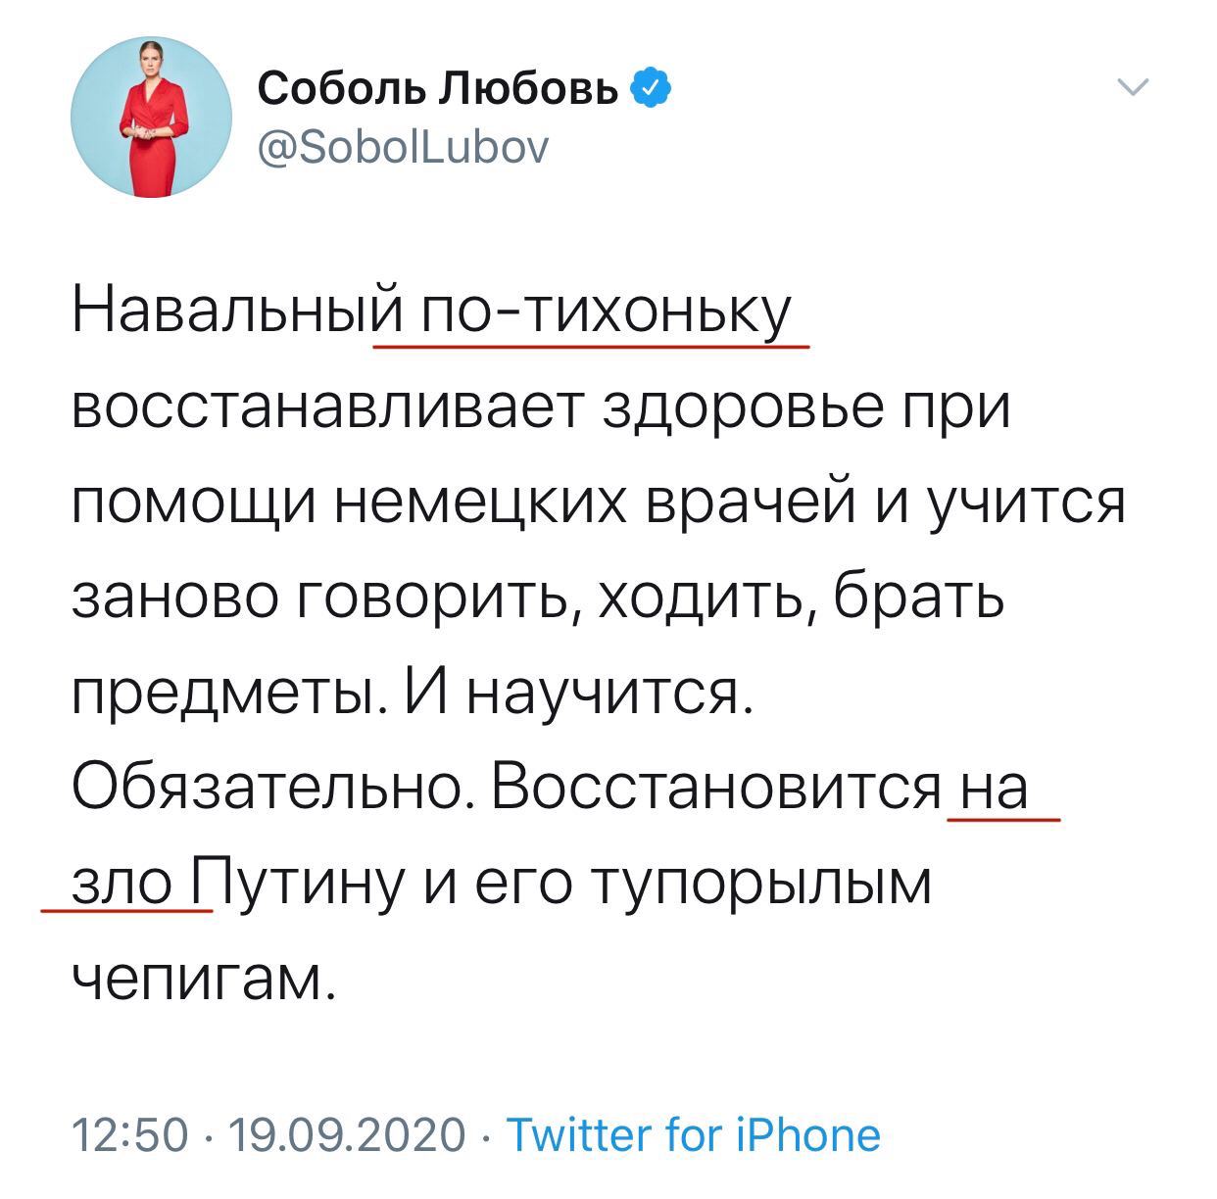
Task: Open the @SobolLubov handle
Action: (x=404, y=148)
